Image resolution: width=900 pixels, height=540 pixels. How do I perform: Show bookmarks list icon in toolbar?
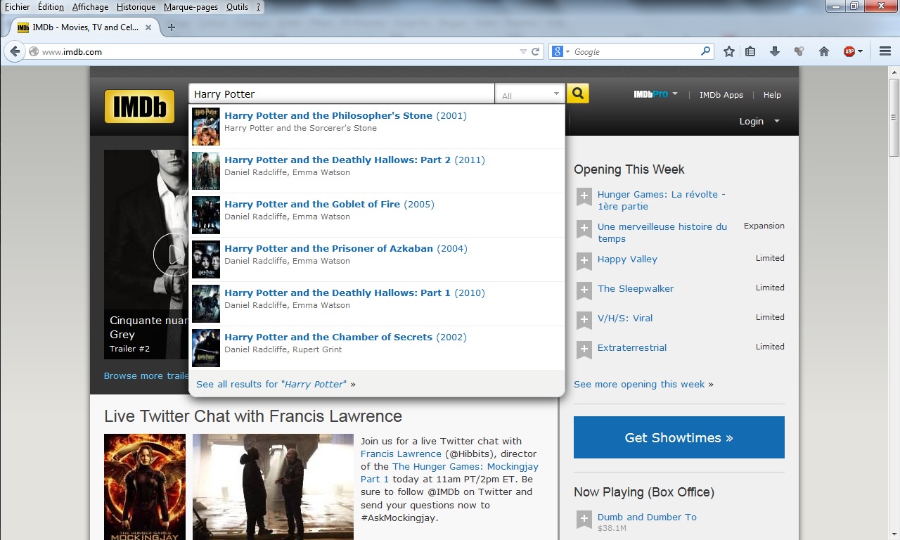(750, 51)
